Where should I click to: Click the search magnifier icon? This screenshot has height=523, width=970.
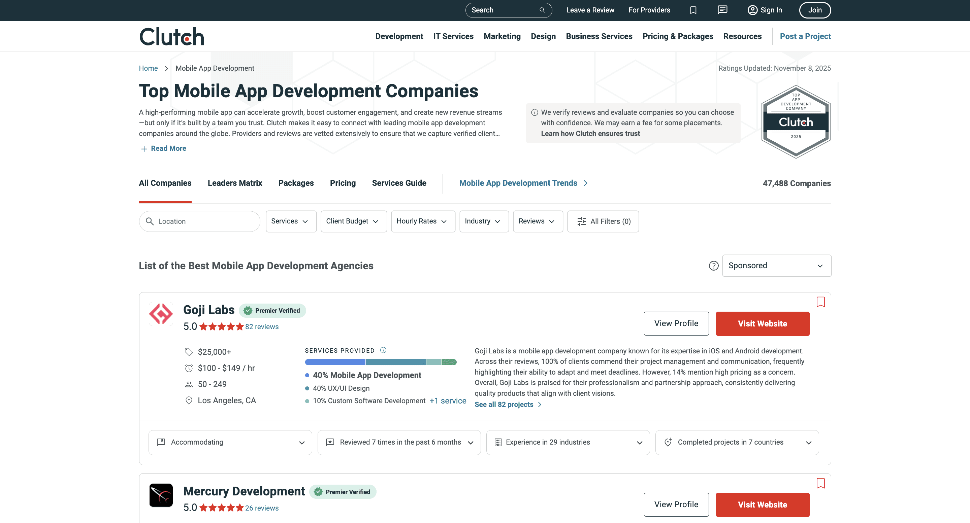(542, 10)
